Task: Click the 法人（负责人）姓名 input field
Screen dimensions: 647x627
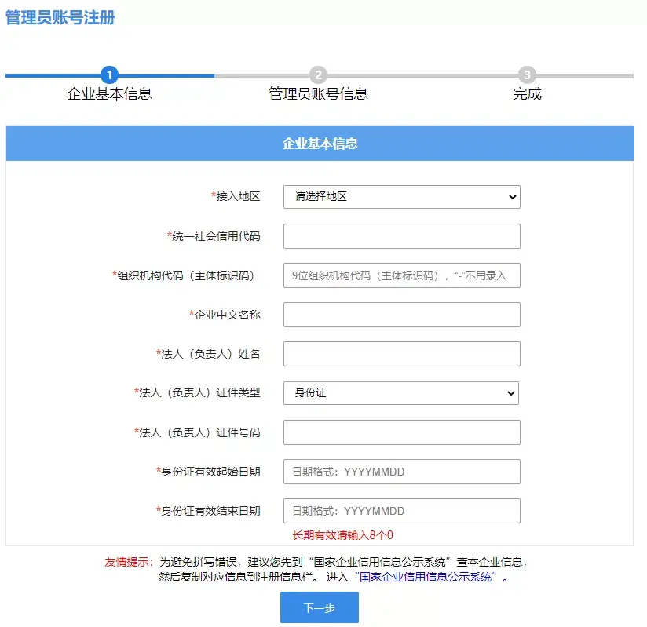Action: [401, 353]
